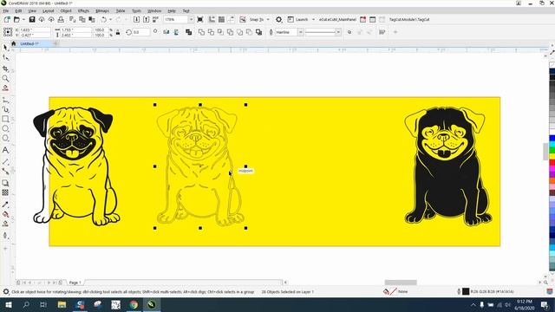The width and height of the screenshot is (555, 312).
Task: Open the line style dropdown
Action: click(x=338, y=32)
